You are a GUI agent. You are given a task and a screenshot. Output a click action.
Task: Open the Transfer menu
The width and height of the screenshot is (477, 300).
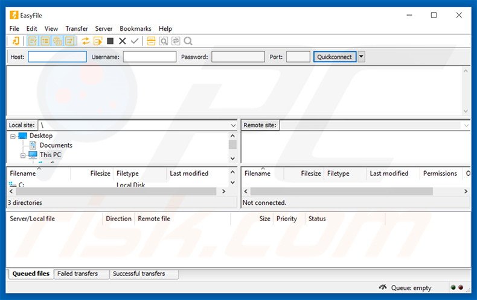pyautogui.click(x=77, y=28)
